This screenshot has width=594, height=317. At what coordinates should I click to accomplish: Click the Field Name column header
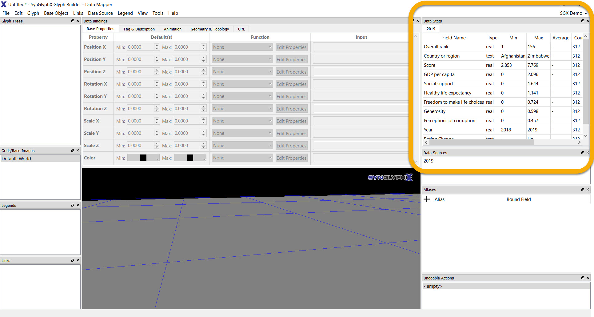click(x=454, y=38)
